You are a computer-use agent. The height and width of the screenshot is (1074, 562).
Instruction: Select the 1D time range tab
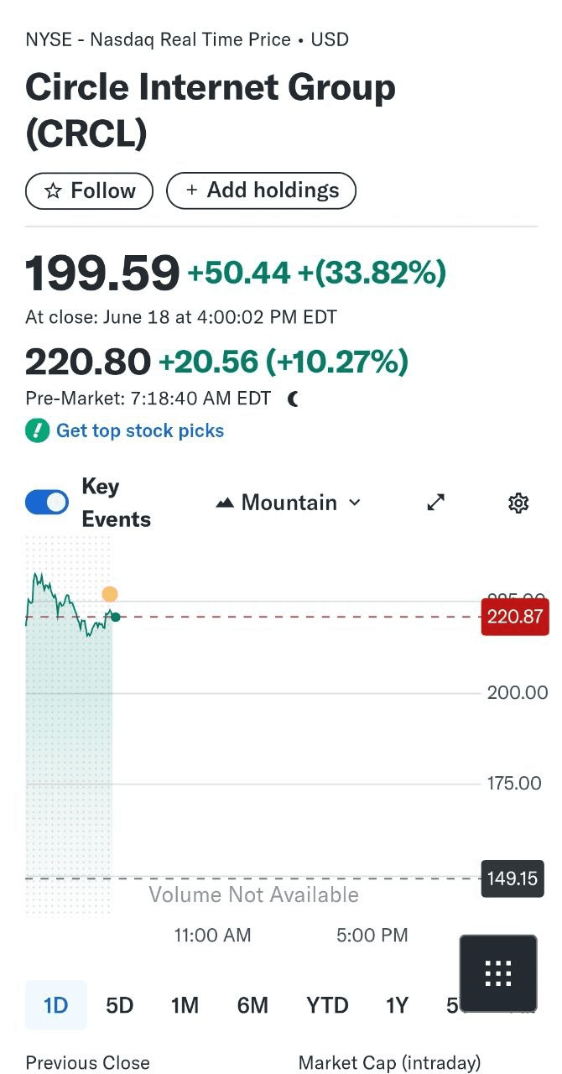click(x=55, y=1005)
